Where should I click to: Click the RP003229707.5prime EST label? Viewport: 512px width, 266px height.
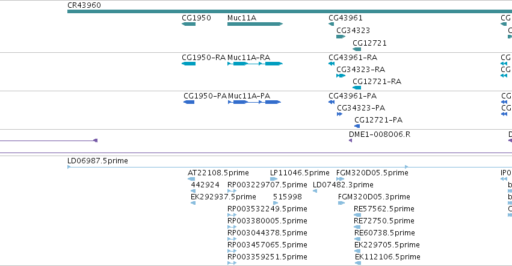pos(267,185)
